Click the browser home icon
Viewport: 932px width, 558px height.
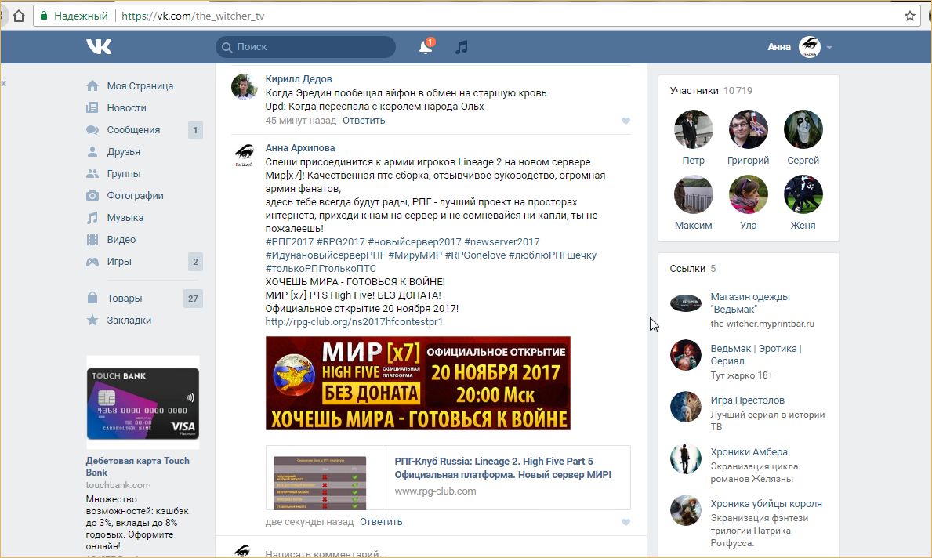[x=19, y=16]
